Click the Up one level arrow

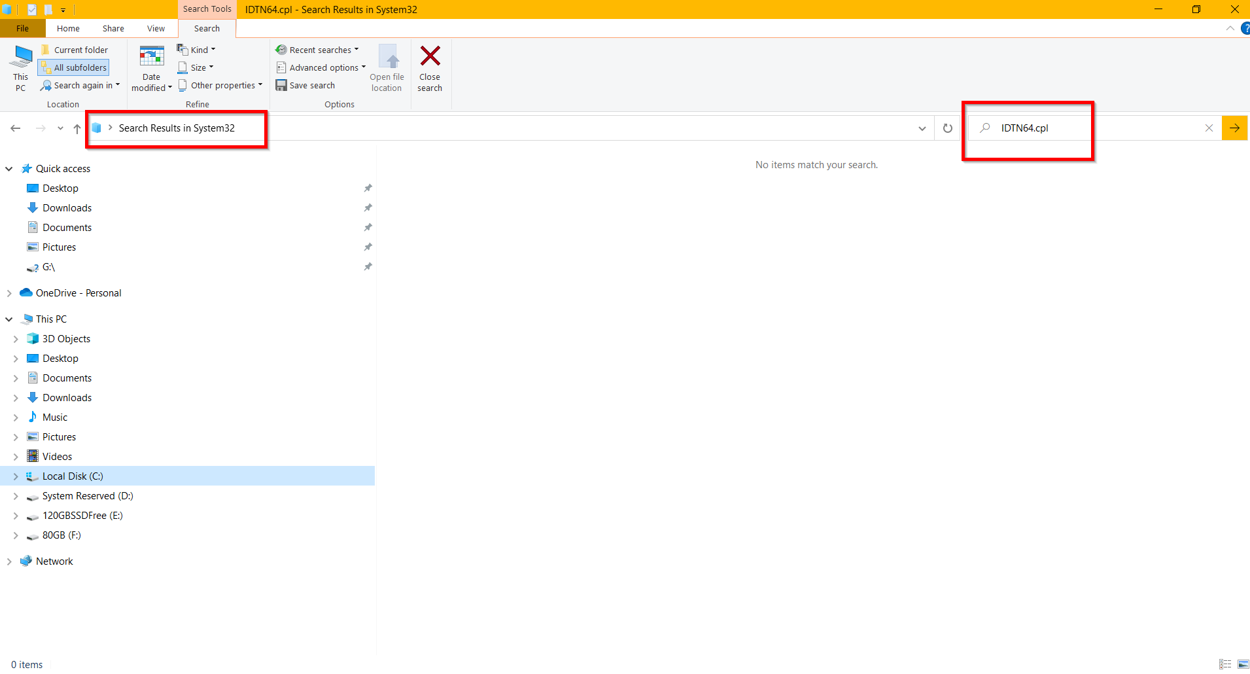[x=77, y=128]
